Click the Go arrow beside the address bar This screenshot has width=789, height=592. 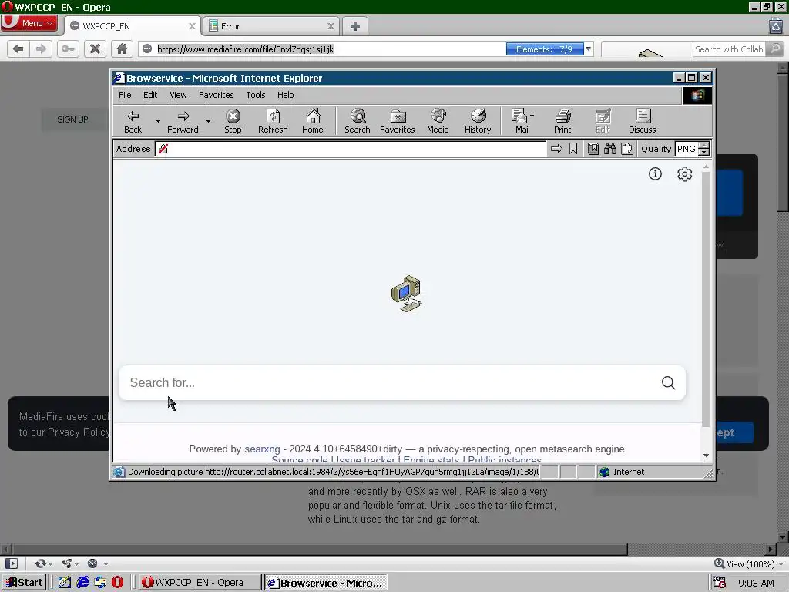coord(556,149)
